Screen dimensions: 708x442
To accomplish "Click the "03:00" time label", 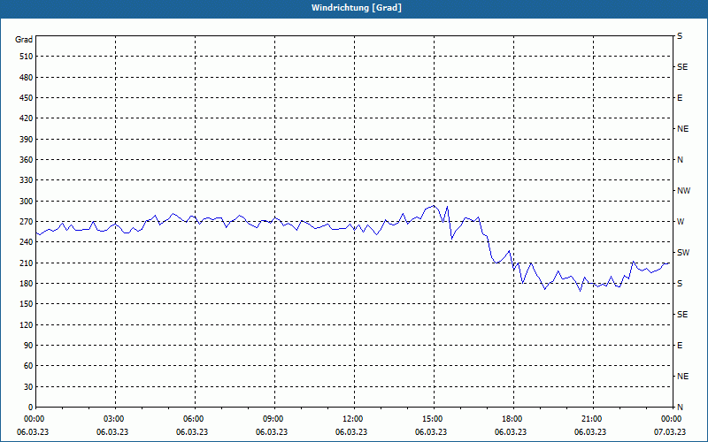I will coord(114,419).
